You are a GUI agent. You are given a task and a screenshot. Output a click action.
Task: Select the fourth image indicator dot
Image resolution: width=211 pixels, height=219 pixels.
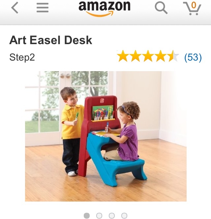124,215
